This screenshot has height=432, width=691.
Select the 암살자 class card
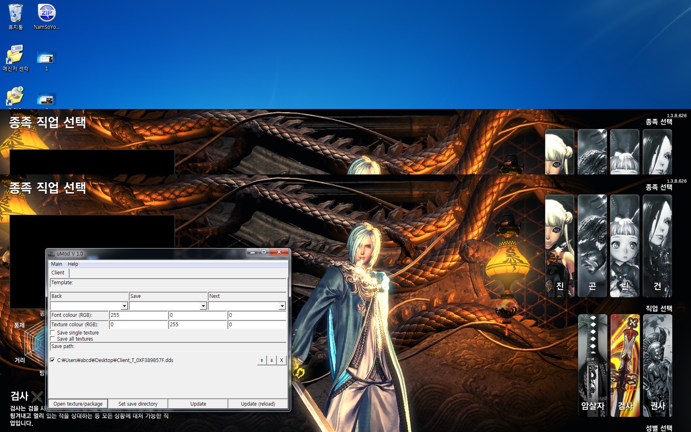(592, 365)
